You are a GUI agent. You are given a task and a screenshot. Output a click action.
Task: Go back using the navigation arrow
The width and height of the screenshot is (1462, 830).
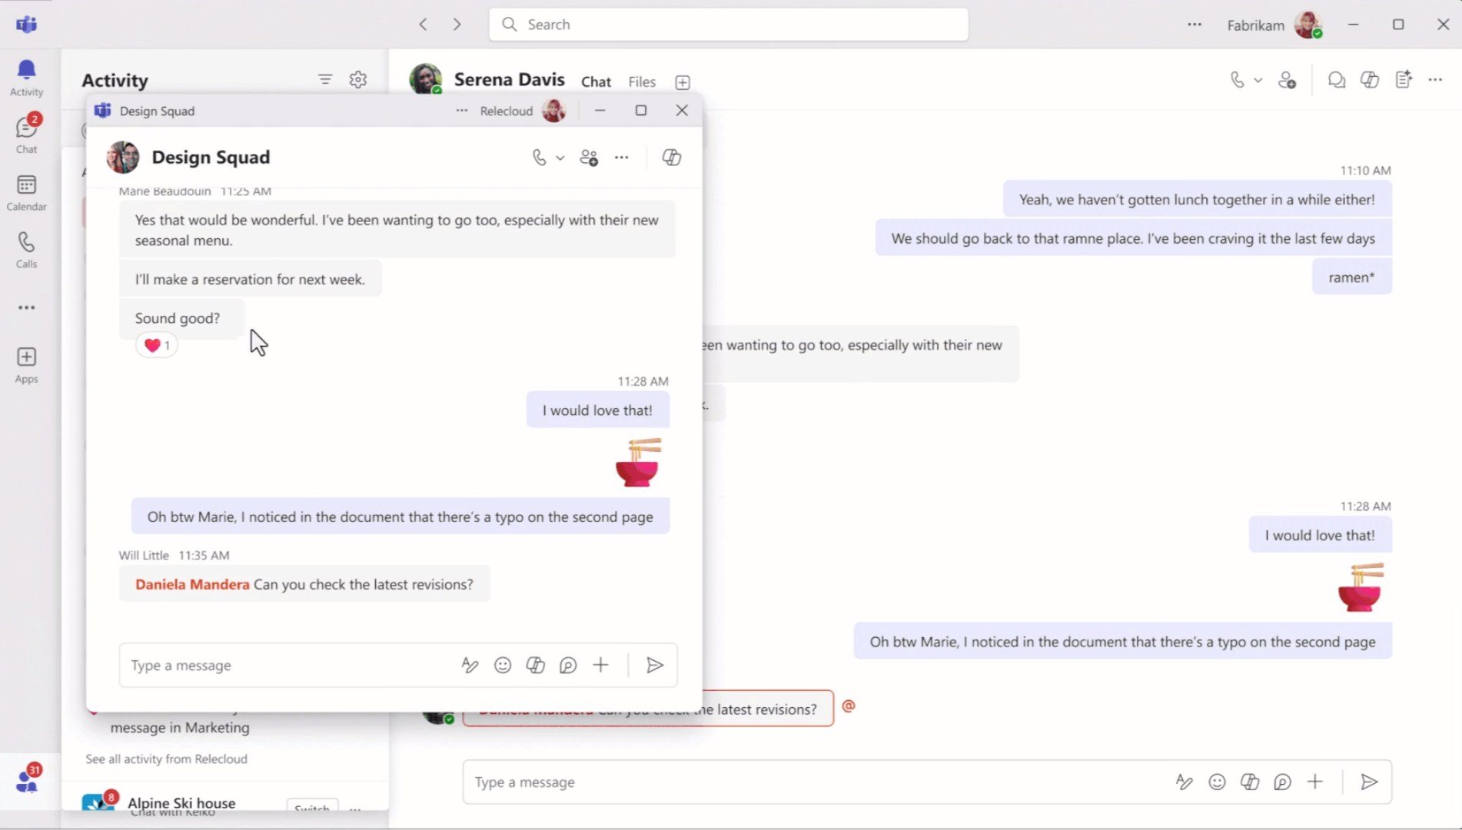(424, 25)
